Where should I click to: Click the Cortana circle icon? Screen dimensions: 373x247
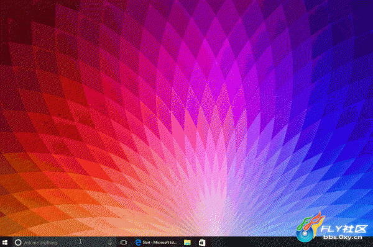[x=18, y=243]
